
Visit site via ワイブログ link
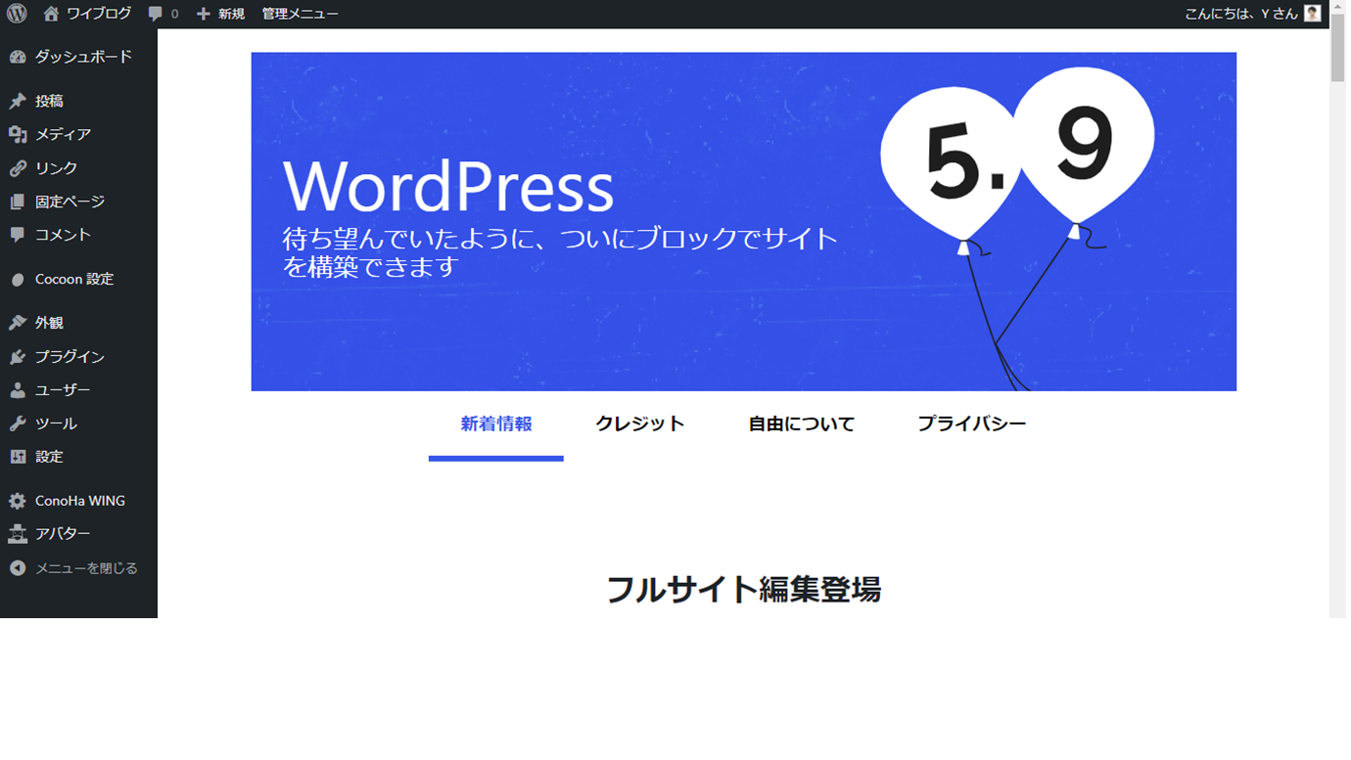98,14
